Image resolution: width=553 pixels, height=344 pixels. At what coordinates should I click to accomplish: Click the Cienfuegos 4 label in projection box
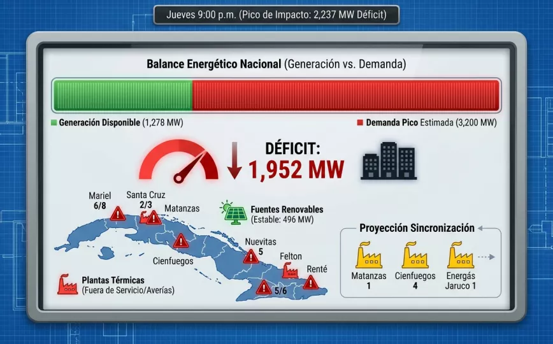pyautogui.click(x=415, y=281)
